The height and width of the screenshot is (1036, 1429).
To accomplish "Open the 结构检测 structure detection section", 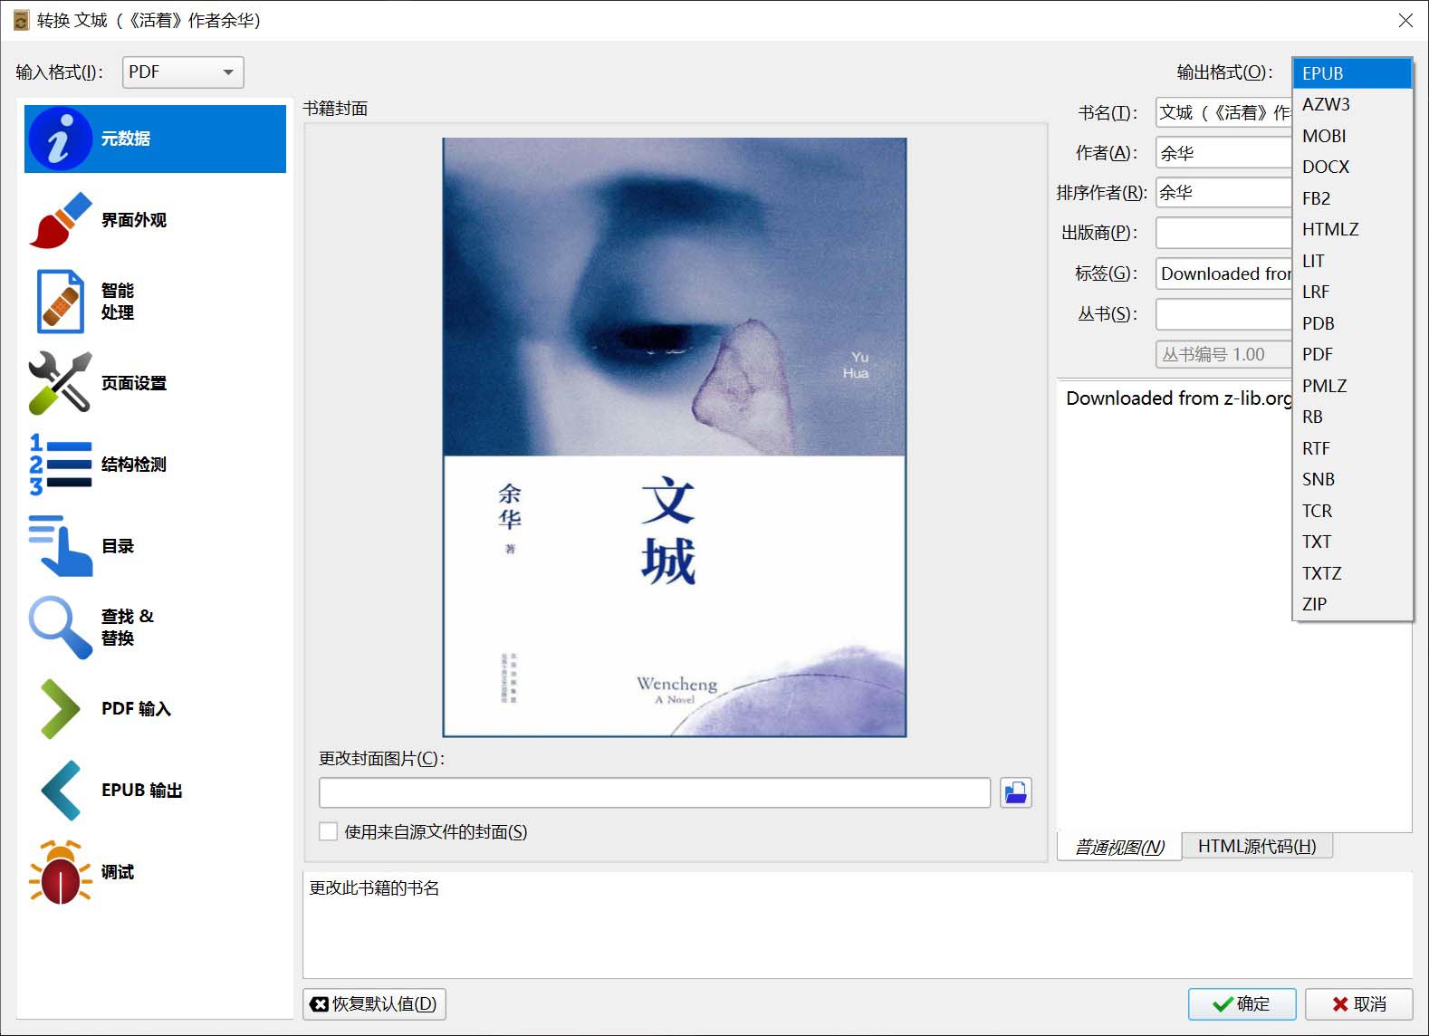I will click(x=155, y=465).
